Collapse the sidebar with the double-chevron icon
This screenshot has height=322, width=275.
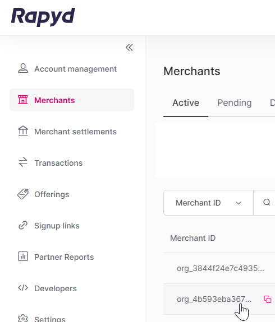pos(129,48)
